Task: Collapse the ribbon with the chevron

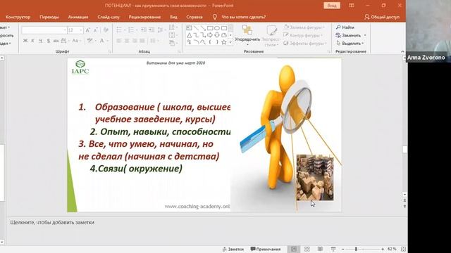Action: coord(402,51)
